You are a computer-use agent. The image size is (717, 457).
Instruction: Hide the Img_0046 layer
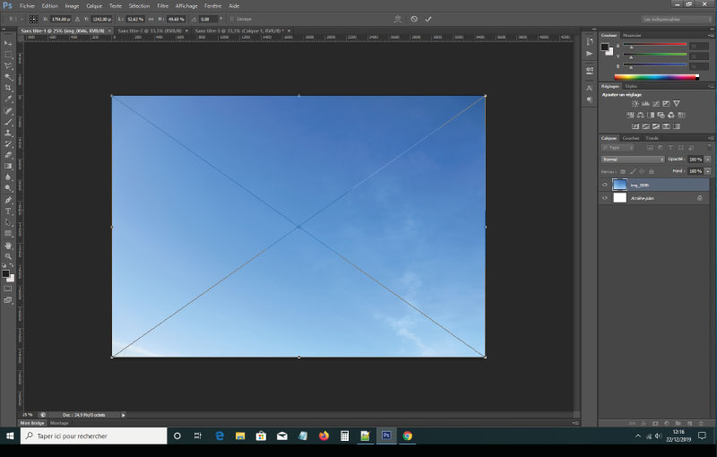coord(605,185)
